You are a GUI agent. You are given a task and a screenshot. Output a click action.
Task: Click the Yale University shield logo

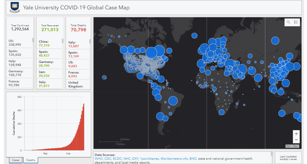tap(15, 7)
